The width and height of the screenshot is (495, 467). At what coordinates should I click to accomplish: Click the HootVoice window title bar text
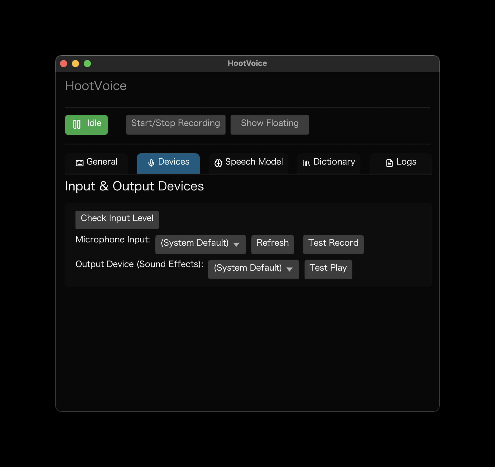[247, 63]
